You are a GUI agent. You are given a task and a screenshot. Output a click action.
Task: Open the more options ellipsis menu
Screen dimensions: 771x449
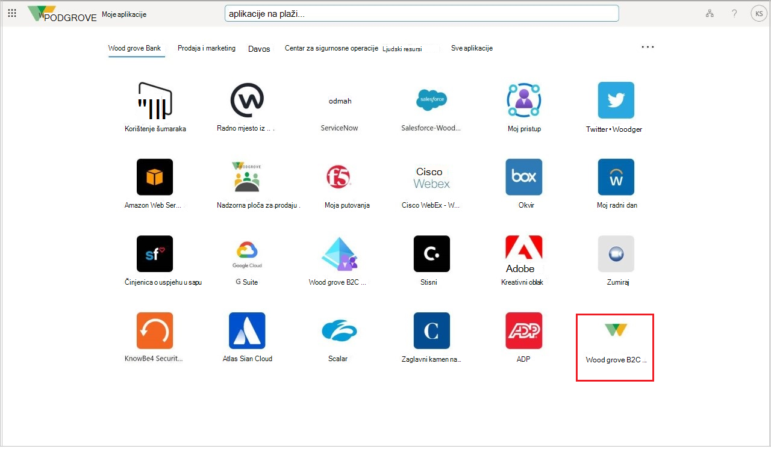tap(648, 46)
